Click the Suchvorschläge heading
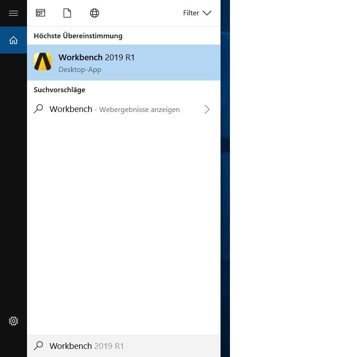Screen dimensions: 360x357 pyautogui.click(x=59, y=90)
